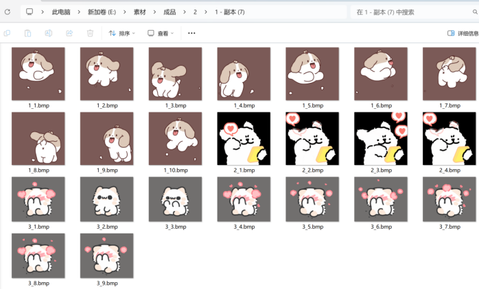Click the search magnifier icon
479x289 pixels.
(475, 12)
